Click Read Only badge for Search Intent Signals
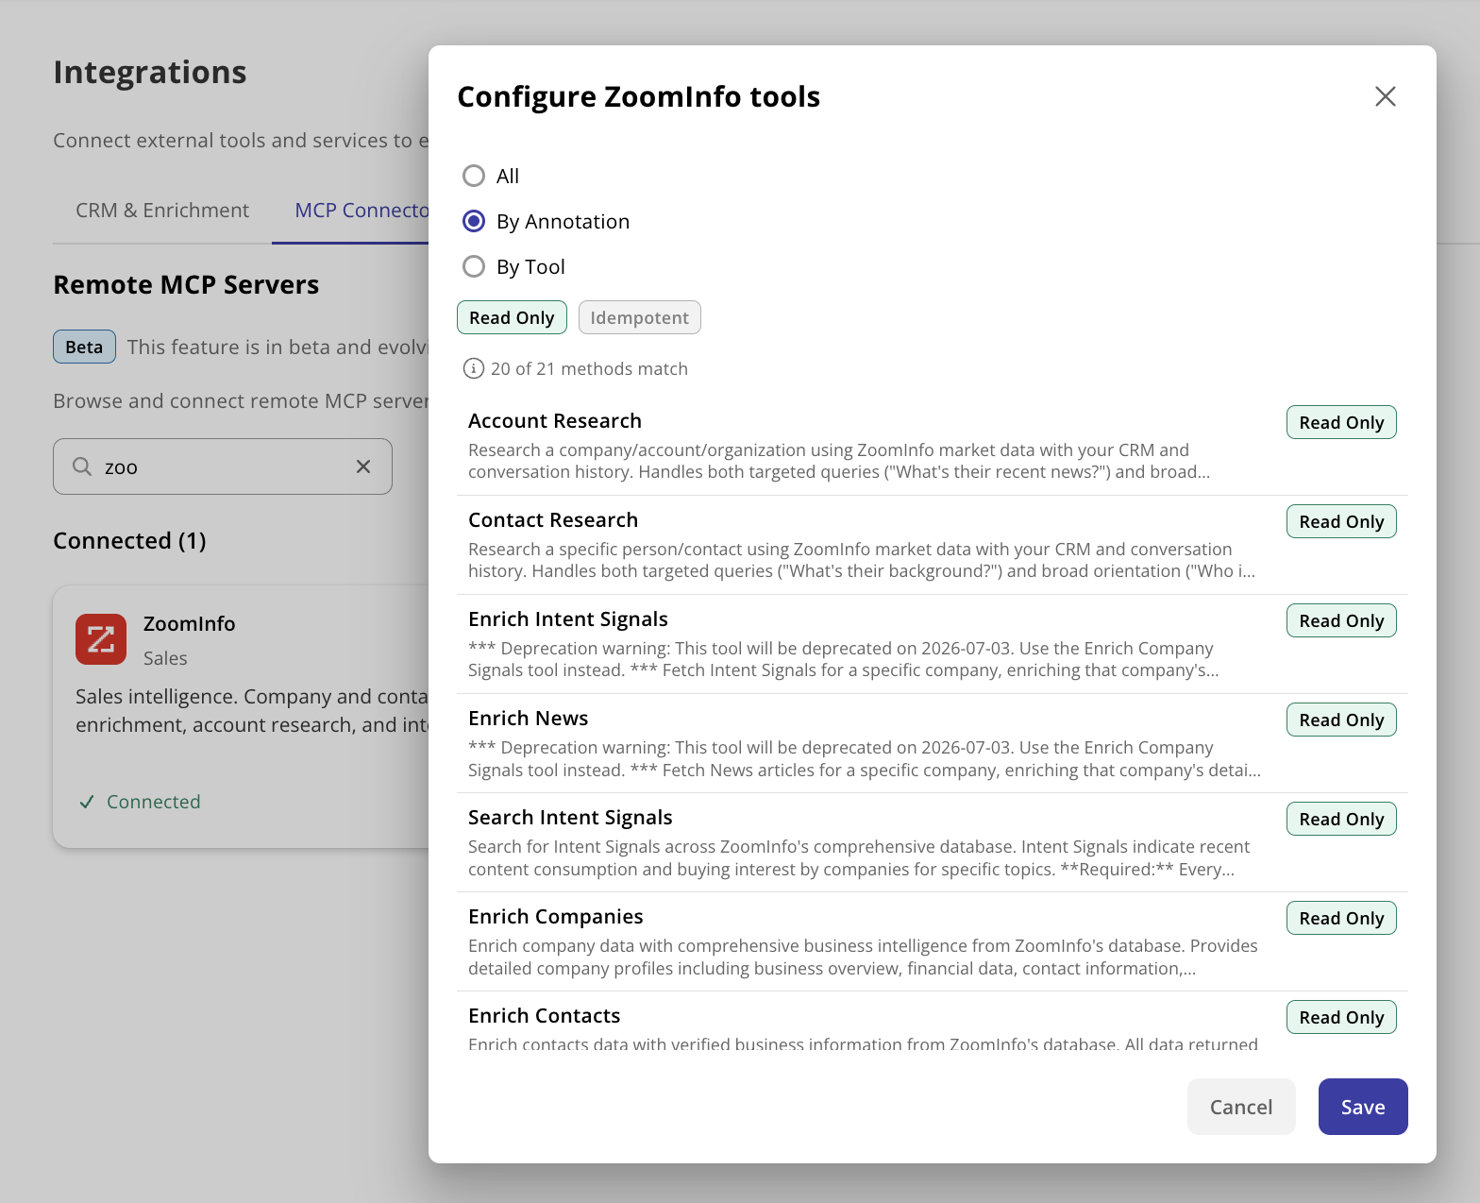The height and width of the screenshot is (1203, 1480). point(1341,819)
